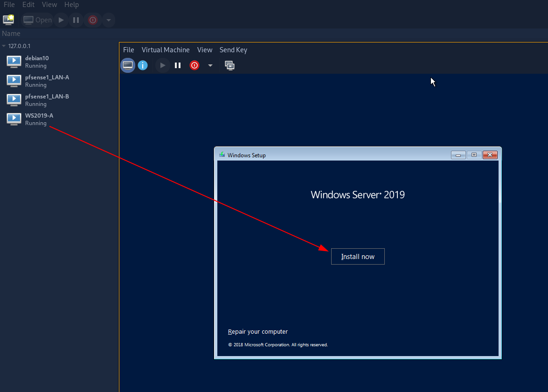Screen dimensions: 548x392
Task: Minimize the Windows Setup dialog
Action: pyautogui.click(x=458, y=155)
